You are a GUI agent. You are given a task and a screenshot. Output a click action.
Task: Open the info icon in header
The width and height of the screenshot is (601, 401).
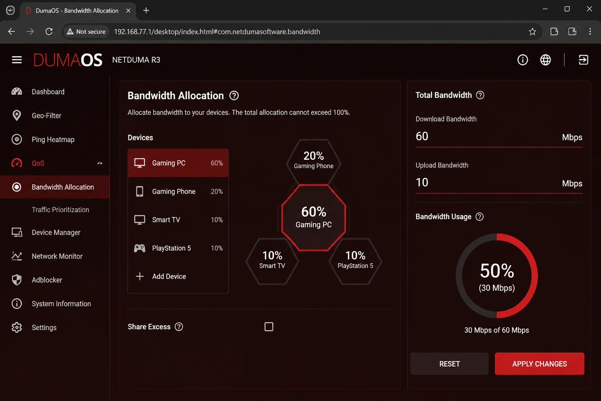click(x=523, y=60)
